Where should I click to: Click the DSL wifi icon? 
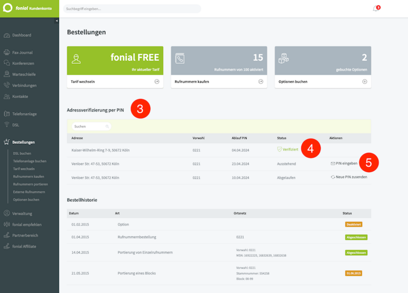coord(7,125)
